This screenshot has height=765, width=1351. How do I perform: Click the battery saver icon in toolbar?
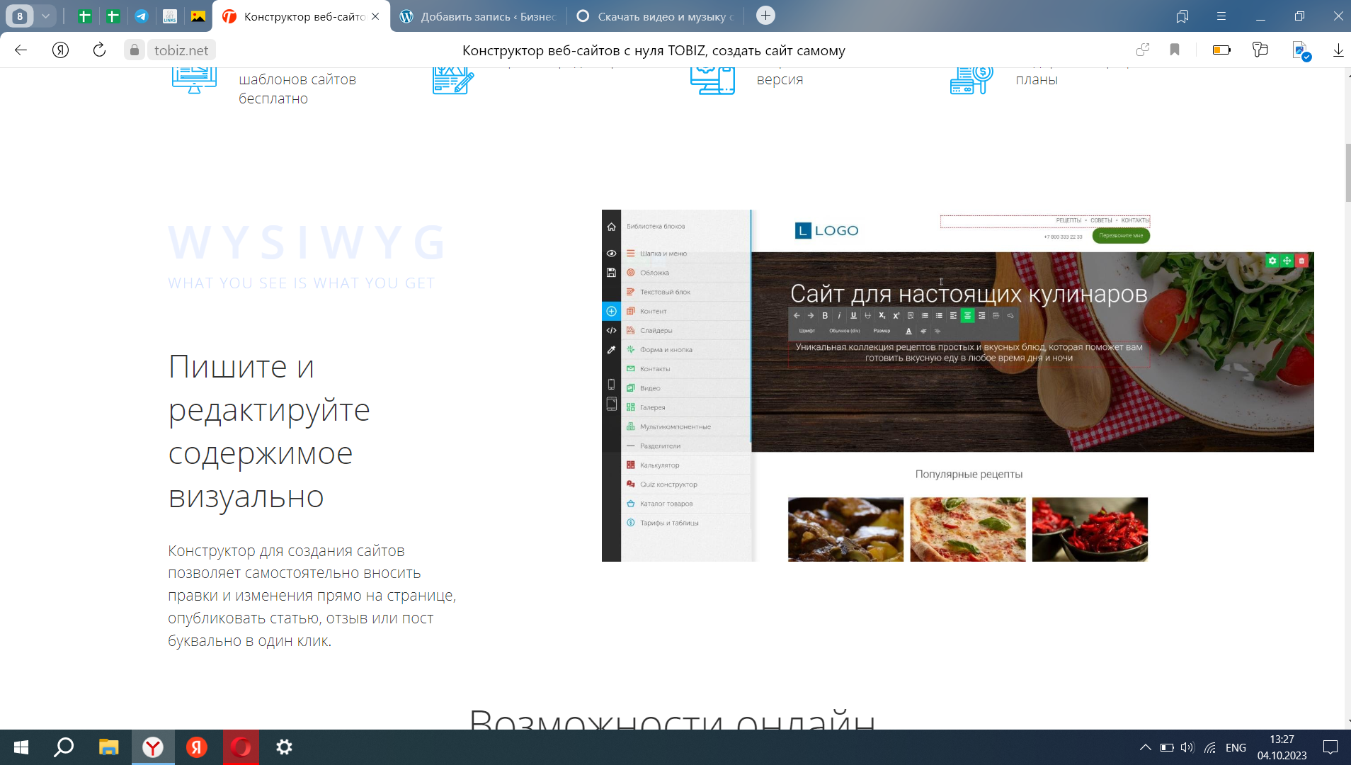point(1221,50)
